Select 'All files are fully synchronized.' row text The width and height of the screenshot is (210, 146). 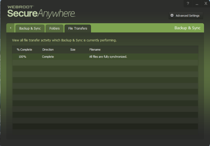point(108,57)
